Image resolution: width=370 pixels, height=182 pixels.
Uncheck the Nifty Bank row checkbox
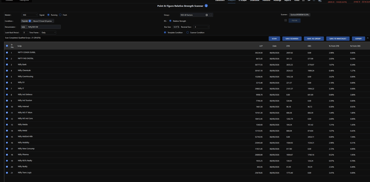coord(7,65)
